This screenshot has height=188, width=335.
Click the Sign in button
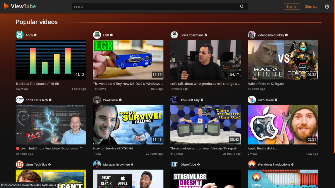[x=291, y=7]
